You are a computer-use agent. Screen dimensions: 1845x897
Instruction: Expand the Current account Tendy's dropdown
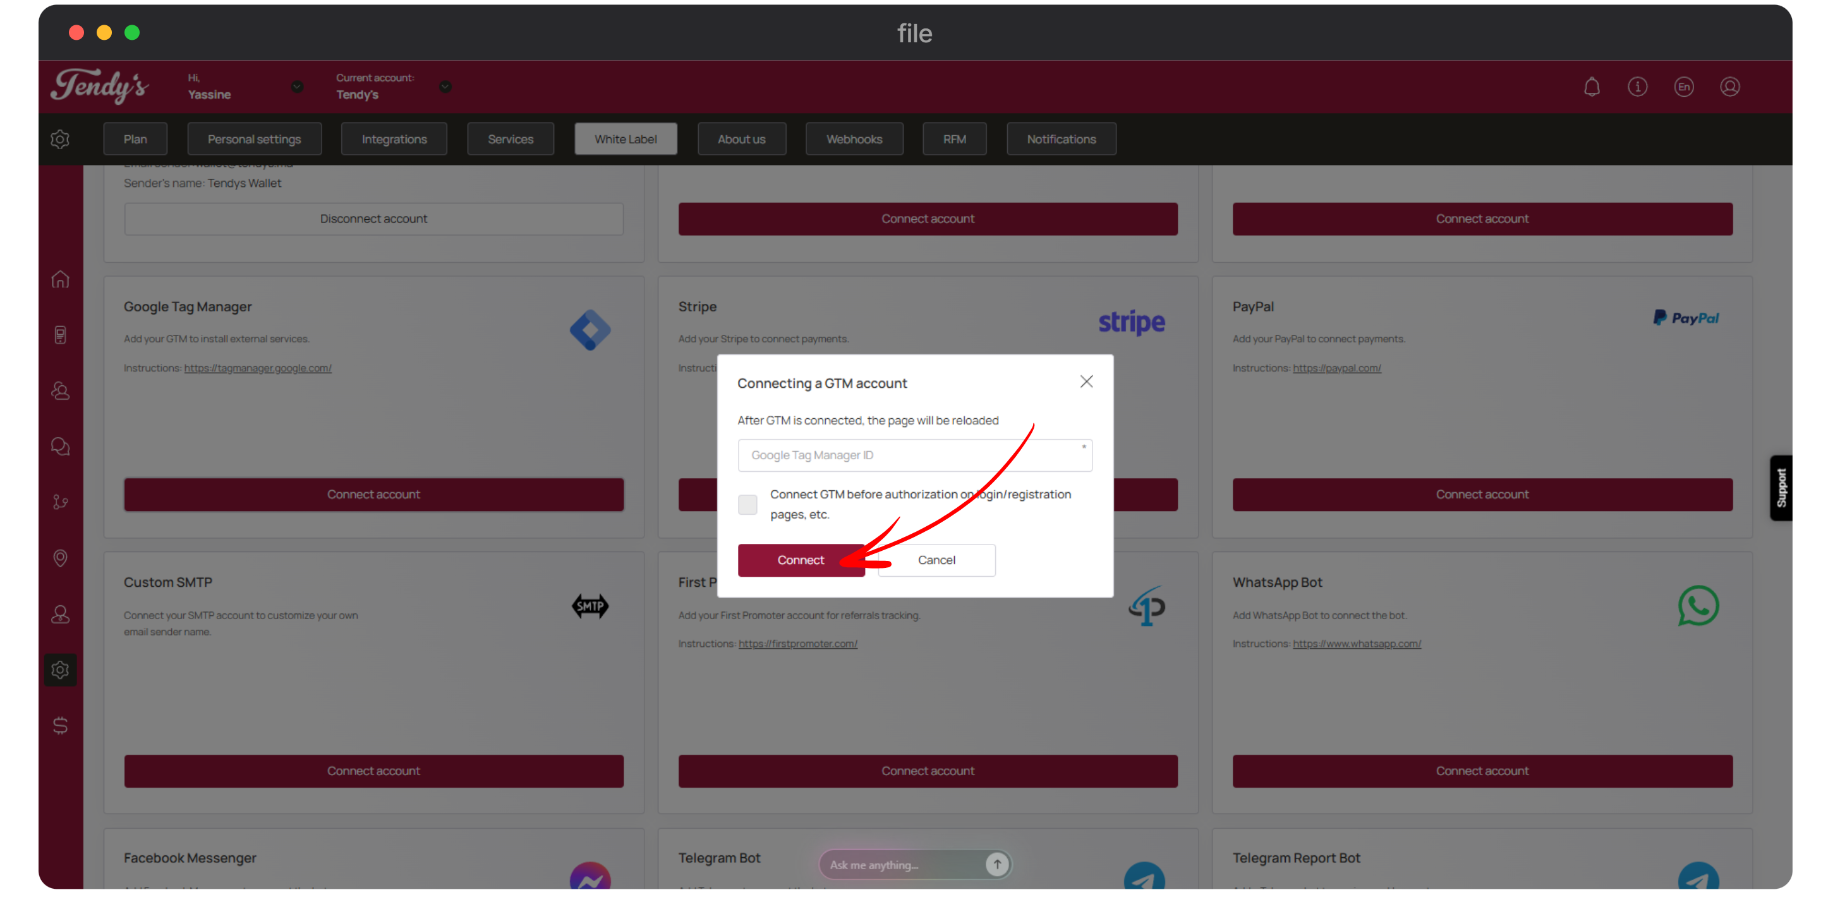coord(445,87)
